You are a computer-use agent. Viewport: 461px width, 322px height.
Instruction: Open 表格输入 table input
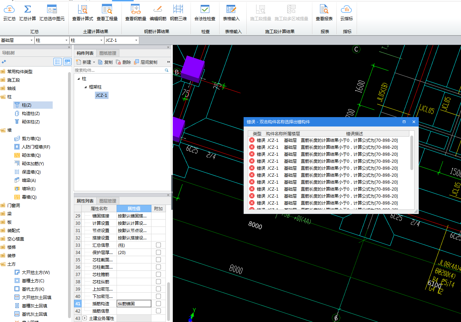(x=231, y=13)
